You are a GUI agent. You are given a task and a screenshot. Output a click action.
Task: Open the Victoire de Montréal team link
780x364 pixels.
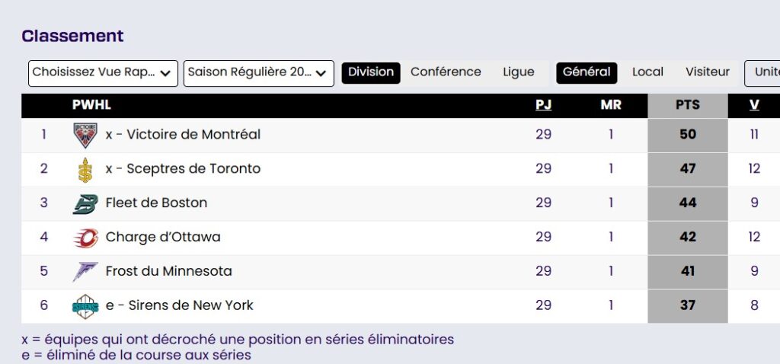tap(183, 135)
